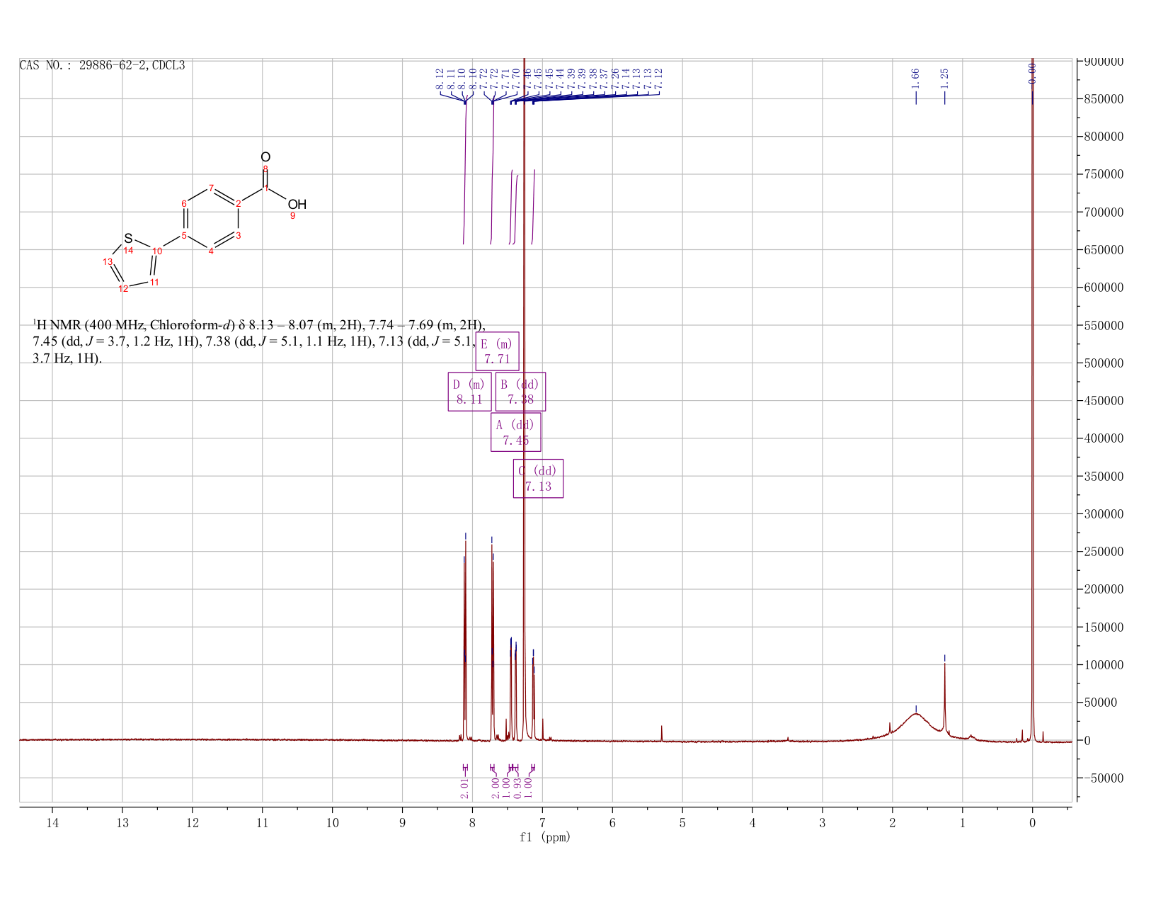This screenshot has width=1168, height=903.
Task: Click the 0.00 TMS peak label
Action: [1032, 73]
